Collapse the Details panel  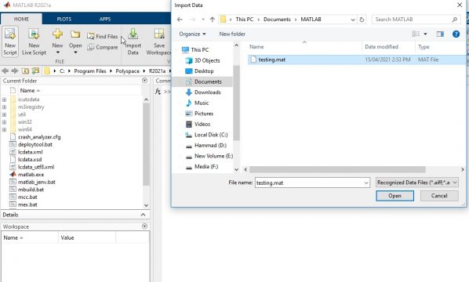(143, 215)
